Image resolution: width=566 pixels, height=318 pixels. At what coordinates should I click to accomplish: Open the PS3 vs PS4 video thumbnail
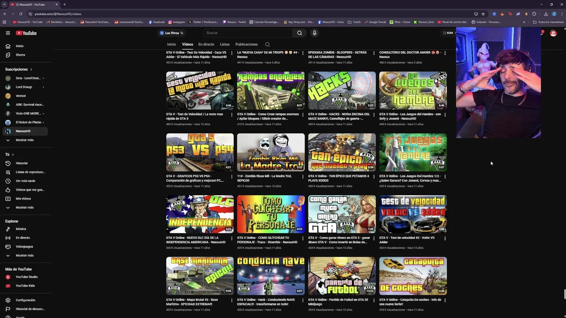click(200, 152)
